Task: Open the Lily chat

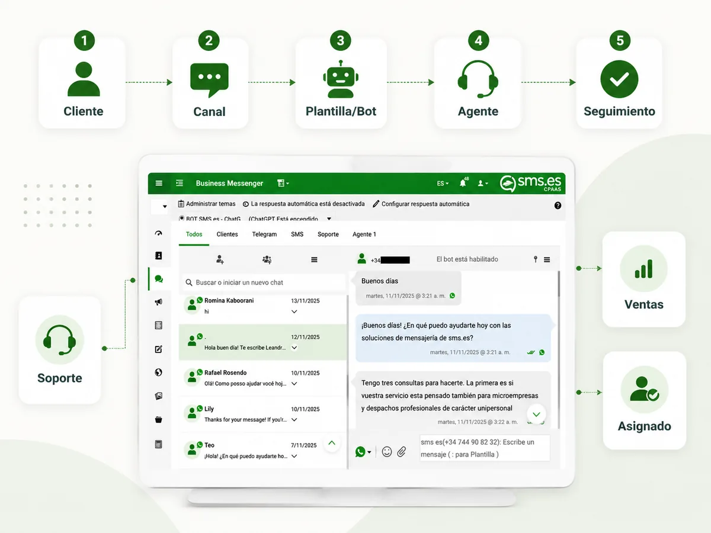Action: [263, 415]
